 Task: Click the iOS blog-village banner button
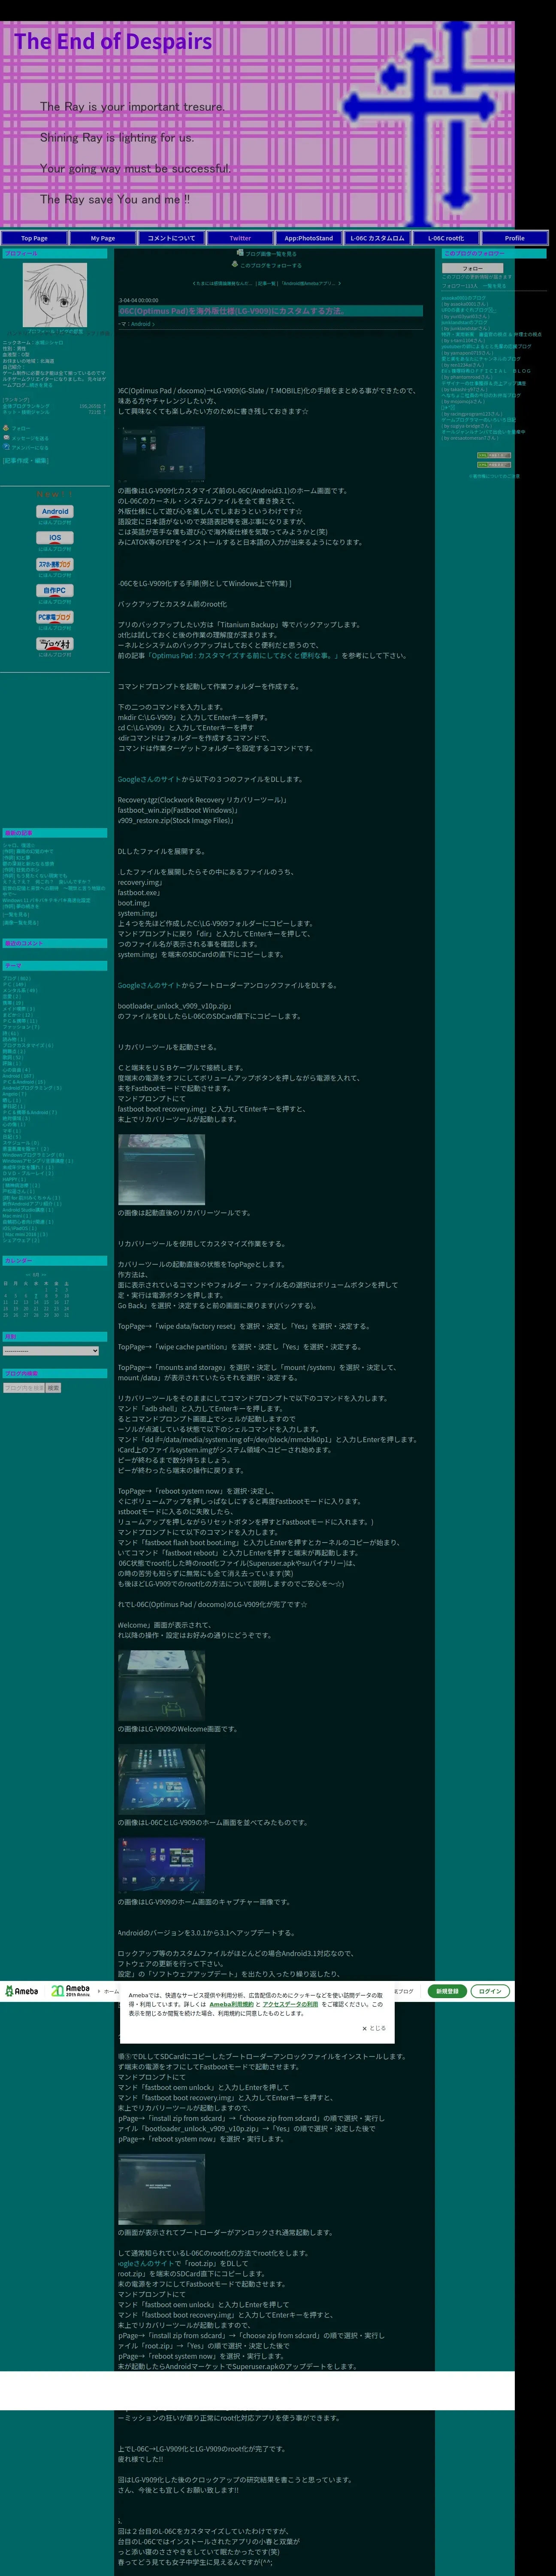pos(55,538)
